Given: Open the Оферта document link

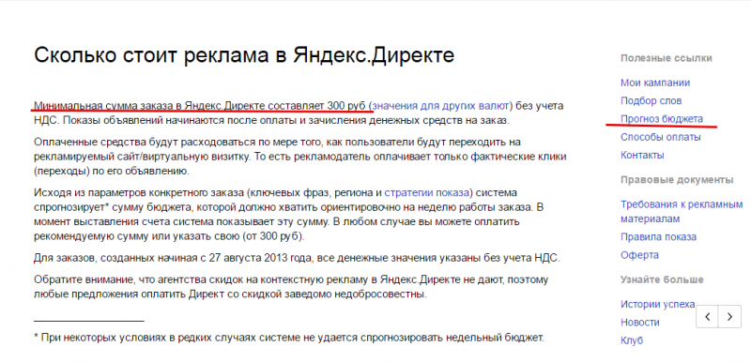Looking at the screenshot, I should click(x=639, y=255).
